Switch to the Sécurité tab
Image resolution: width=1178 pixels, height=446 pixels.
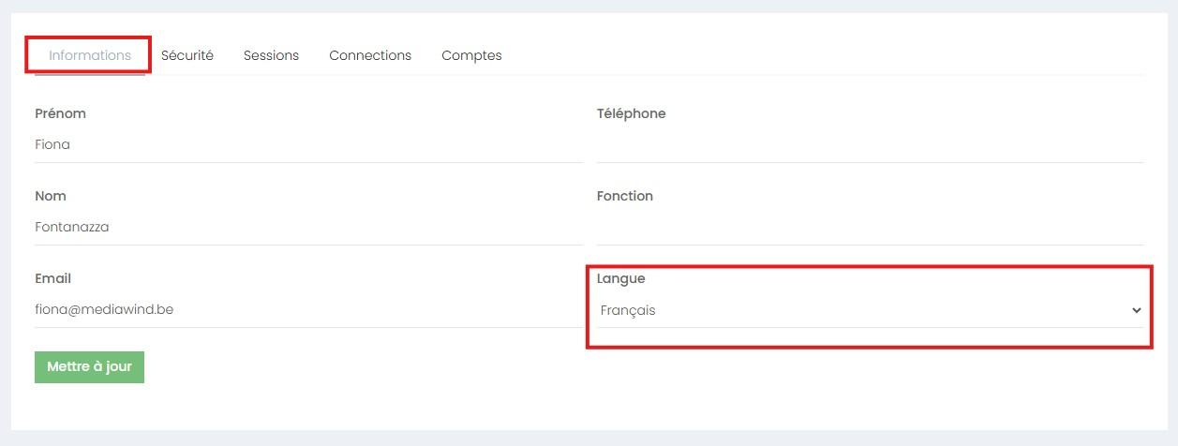tap(187, 55)
